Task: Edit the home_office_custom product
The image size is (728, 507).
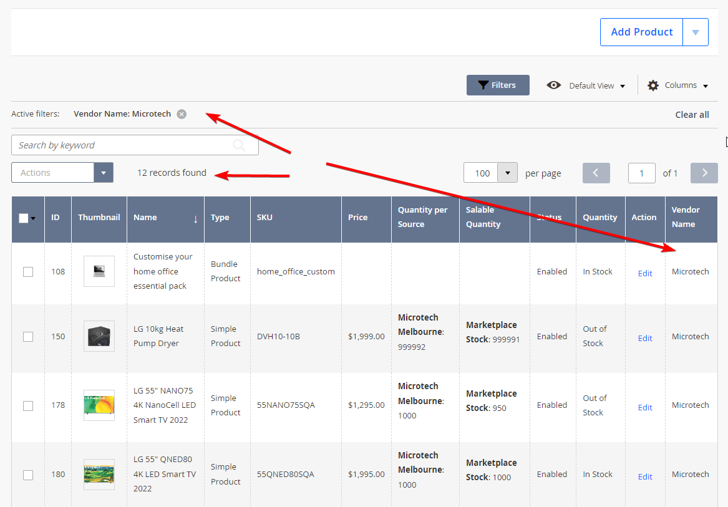Action: [645, 274]
